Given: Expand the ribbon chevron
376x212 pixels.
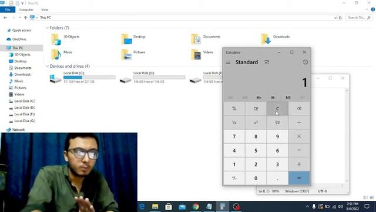Looking at the screenshot, I should click(x=367, y=9).
